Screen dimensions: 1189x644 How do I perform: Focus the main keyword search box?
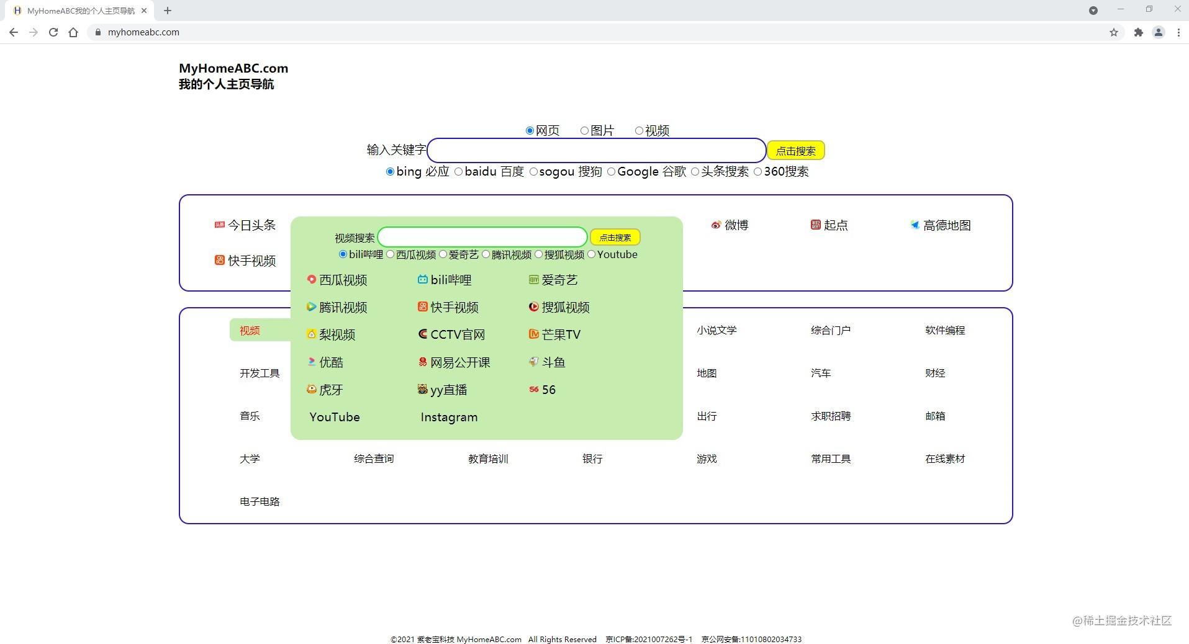point(597,150)
